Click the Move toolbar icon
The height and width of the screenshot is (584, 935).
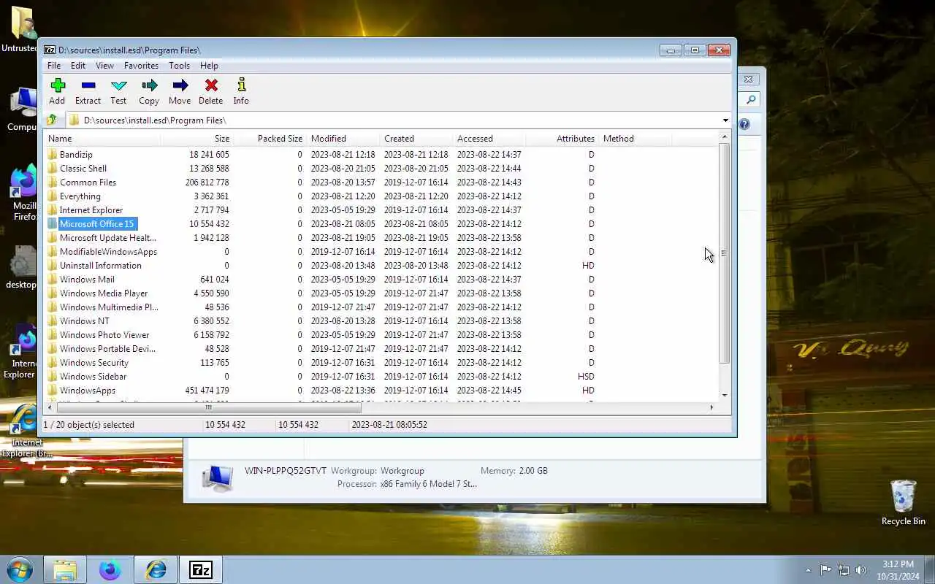point(180,85)
